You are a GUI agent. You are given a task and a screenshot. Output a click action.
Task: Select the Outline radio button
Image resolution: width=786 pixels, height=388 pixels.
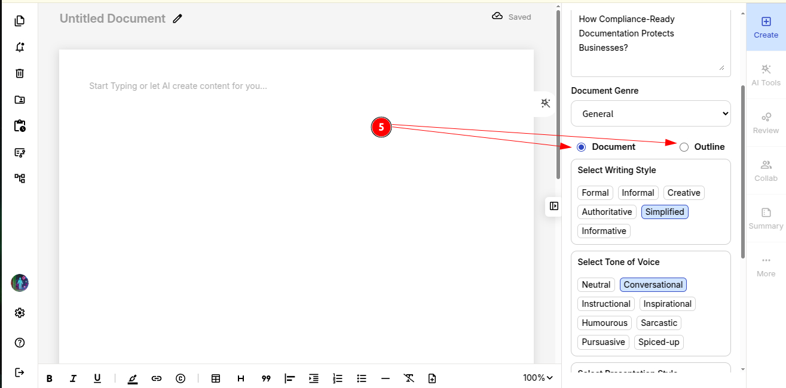(684, 147)
